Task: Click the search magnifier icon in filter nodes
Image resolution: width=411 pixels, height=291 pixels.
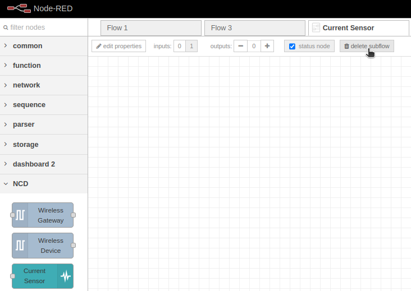Action: tap(6, 27)
